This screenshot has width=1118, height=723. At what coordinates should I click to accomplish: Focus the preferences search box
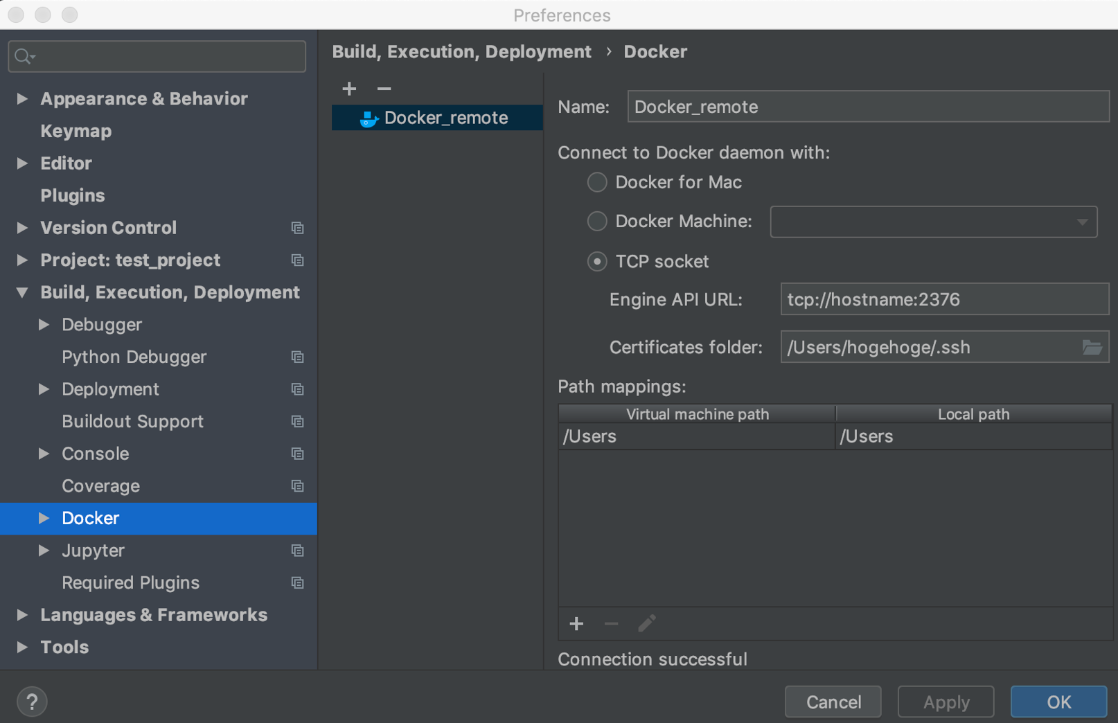(x=157, y=56)
